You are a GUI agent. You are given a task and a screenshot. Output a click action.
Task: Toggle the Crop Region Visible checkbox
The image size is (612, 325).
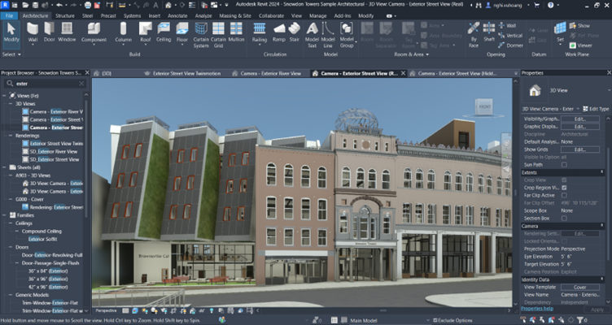pyautogui.click(x=564, y=188)
